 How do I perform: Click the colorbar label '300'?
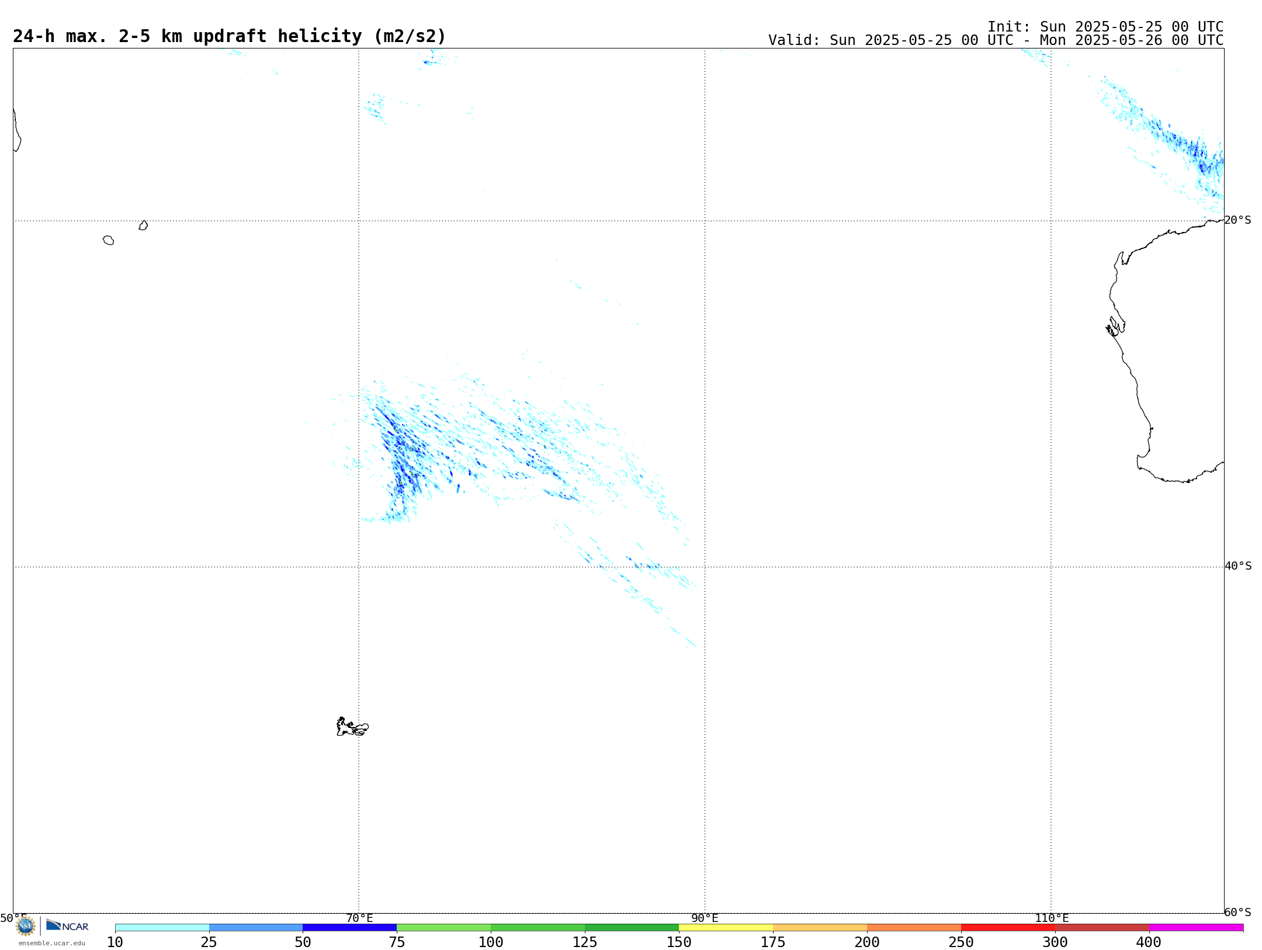1055,942
